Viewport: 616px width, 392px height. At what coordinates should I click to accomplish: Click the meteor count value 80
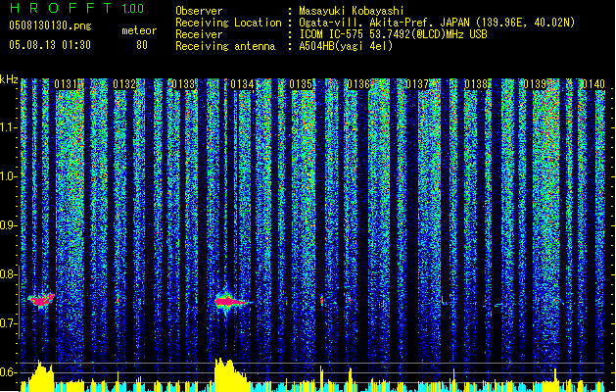click(x=142, y=45)
